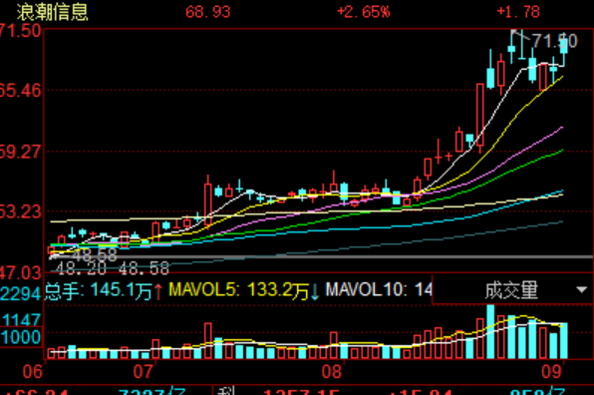Click the 08 month axis label
The height and width of the screenshot is (395, 594).
tap(332, 372)
